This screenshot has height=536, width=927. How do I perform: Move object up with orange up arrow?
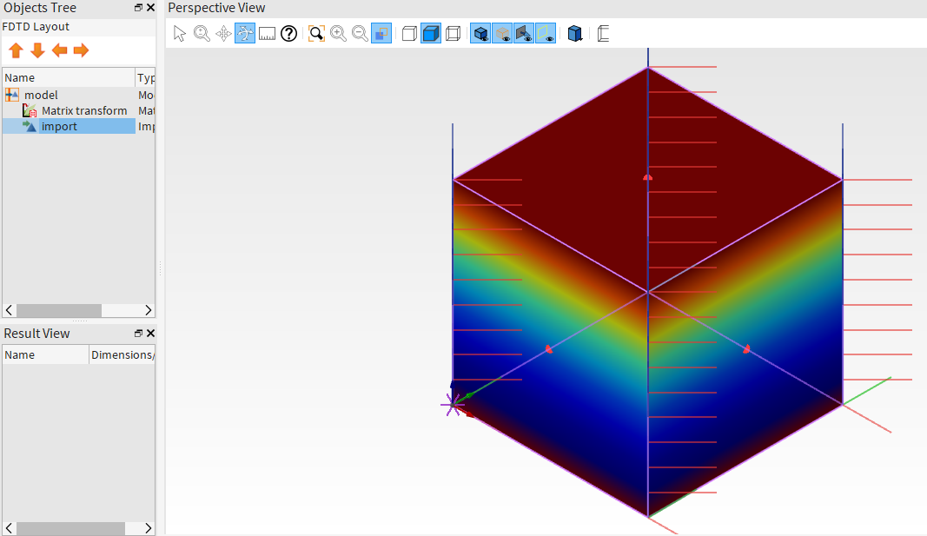click(16, 50)
